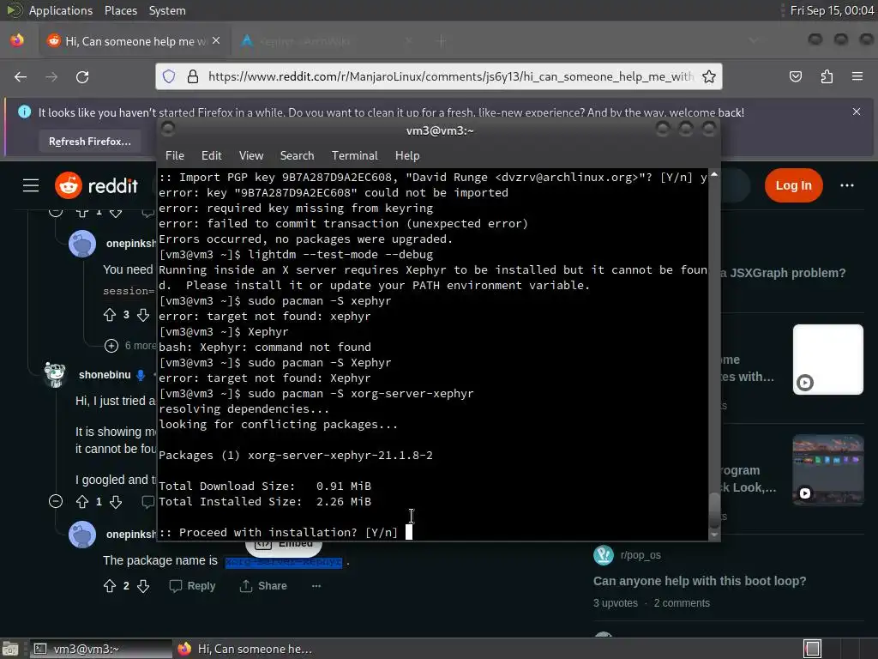This screenshot has width=878, height=659.
Task: Open the Terminal menu in terminal
Action: pyautogui.click(x=354, y=156)
